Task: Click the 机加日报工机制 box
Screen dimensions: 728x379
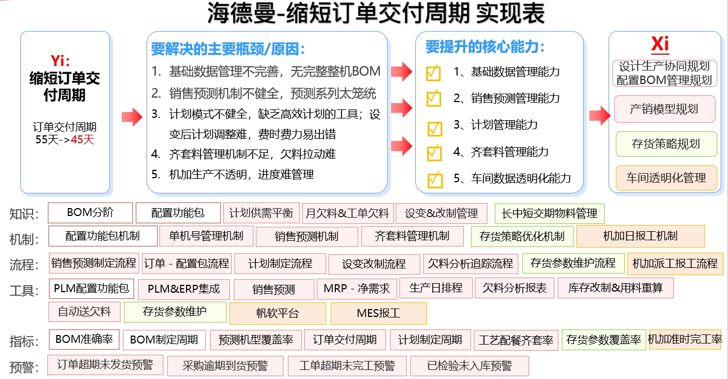Action: [x=641, y=236]
